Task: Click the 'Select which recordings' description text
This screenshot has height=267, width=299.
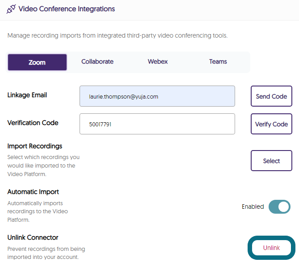Action: (x=43, y=165)
